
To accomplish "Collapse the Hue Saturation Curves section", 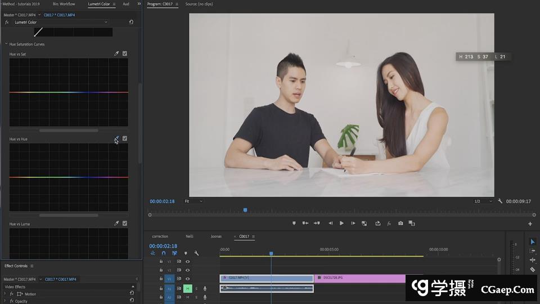I will pos(6,44).
